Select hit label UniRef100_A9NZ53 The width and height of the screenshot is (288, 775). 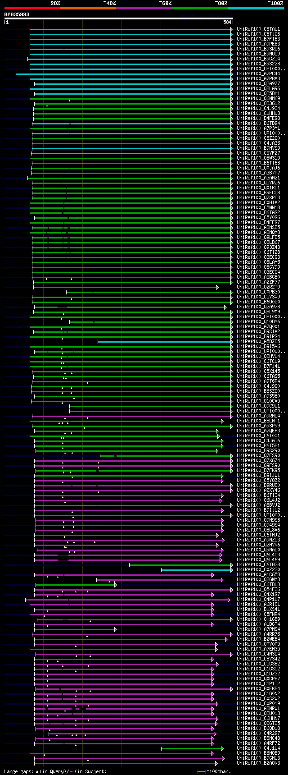(x=258, y=540)
